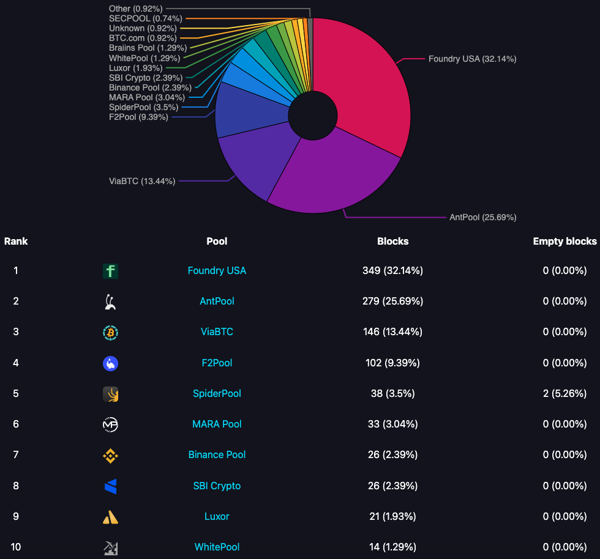This screenshot has width=600, height=559.
Task: Click the F2Pool (9.39%) chart label
Action: 138,117
